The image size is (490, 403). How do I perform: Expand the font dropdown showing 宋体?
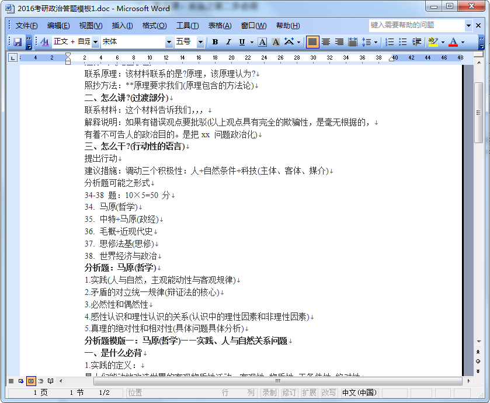coord(169,42)
